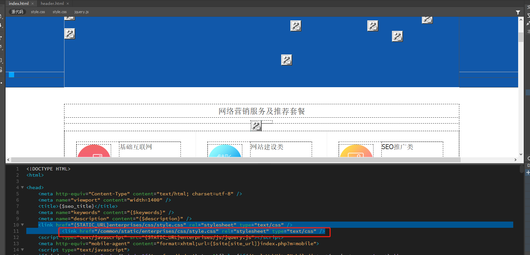Click the /common/static stylesheet link line

tap(193, 231)
